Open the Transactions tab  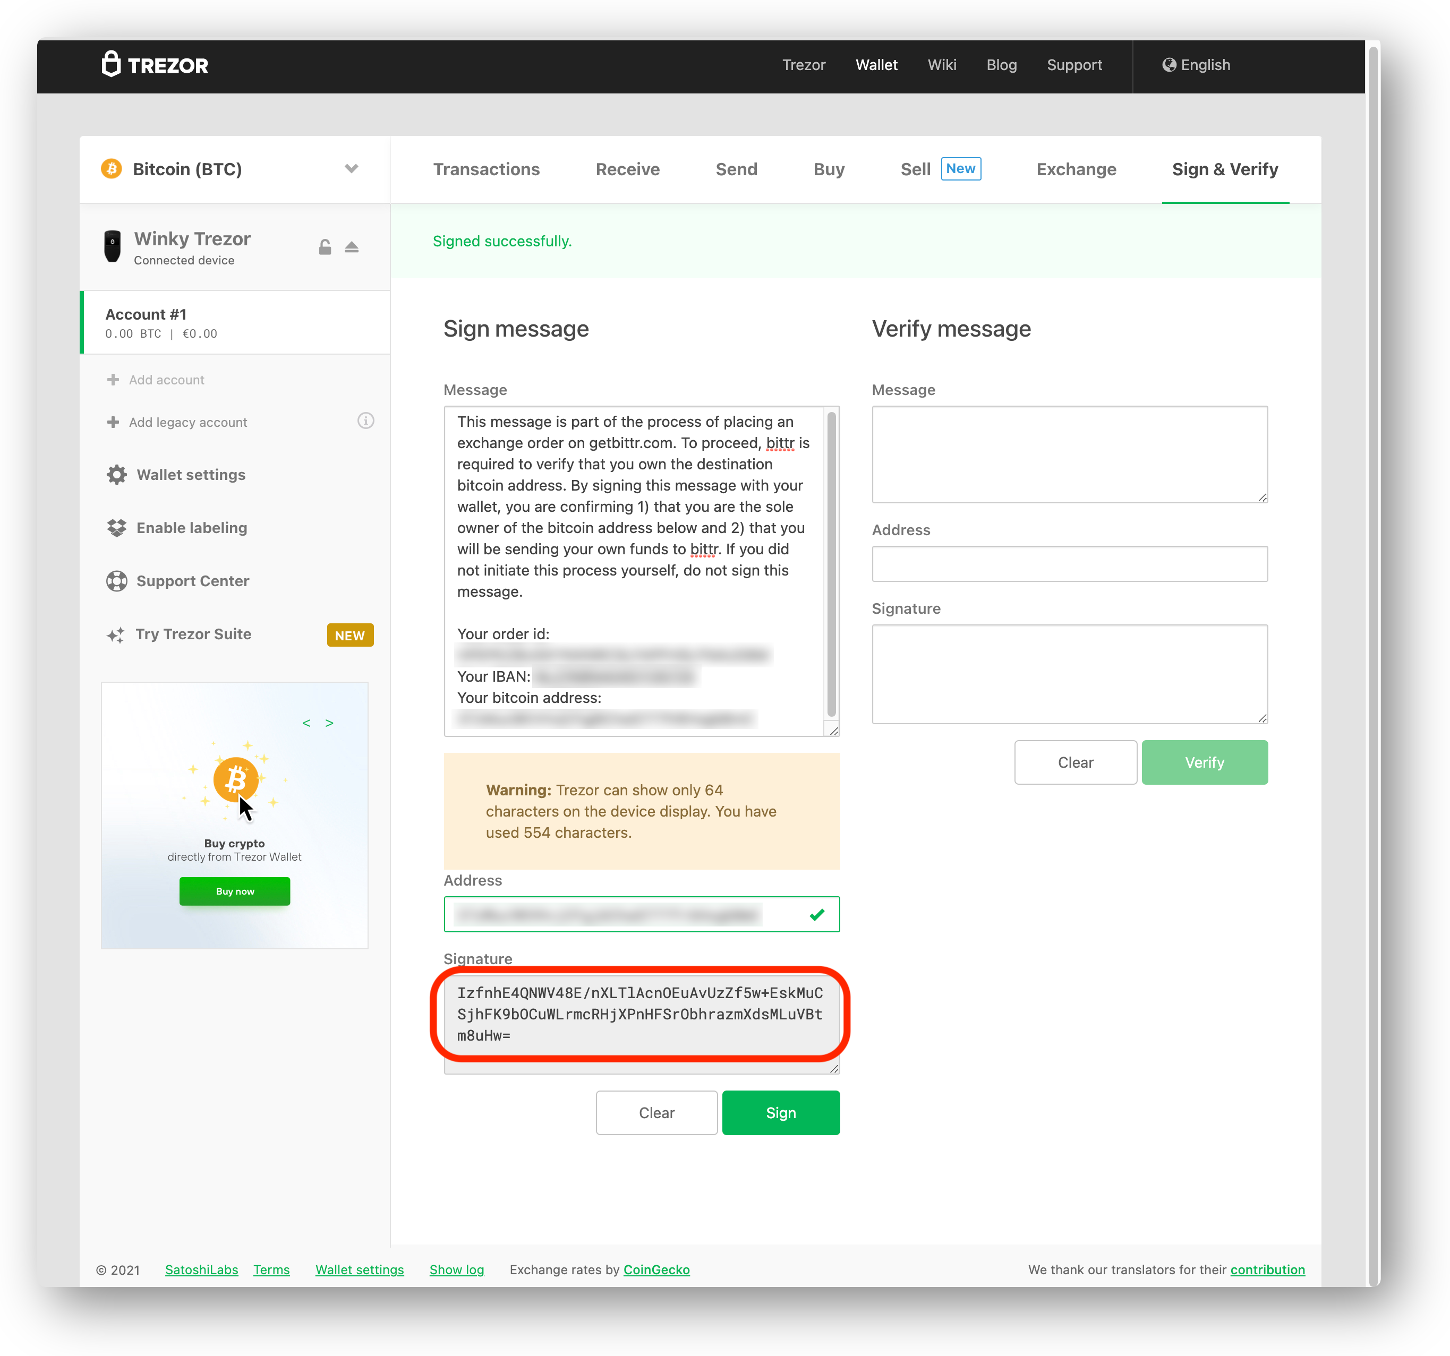pyautogui.click(x=487, y=169)
